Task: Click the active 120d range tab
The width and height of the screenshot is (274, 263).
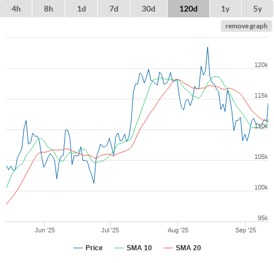Action: (x=188, y=9)
